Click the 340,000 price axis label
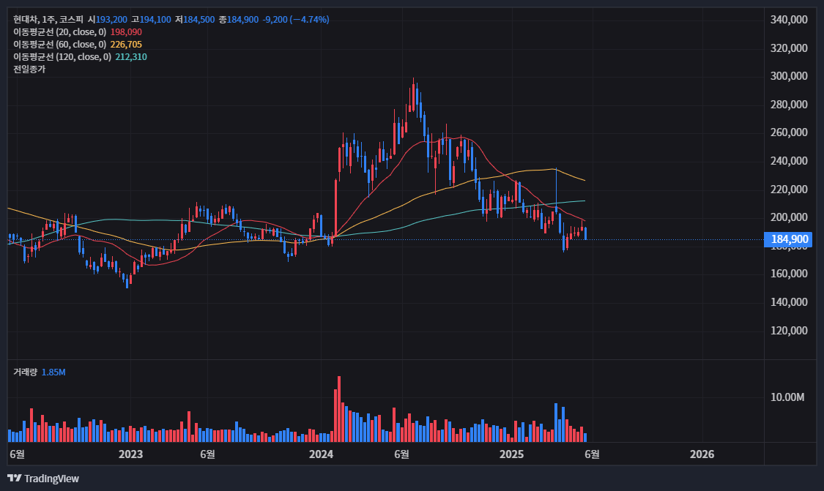This screenshot has height=491, width=824. (789, 20)
